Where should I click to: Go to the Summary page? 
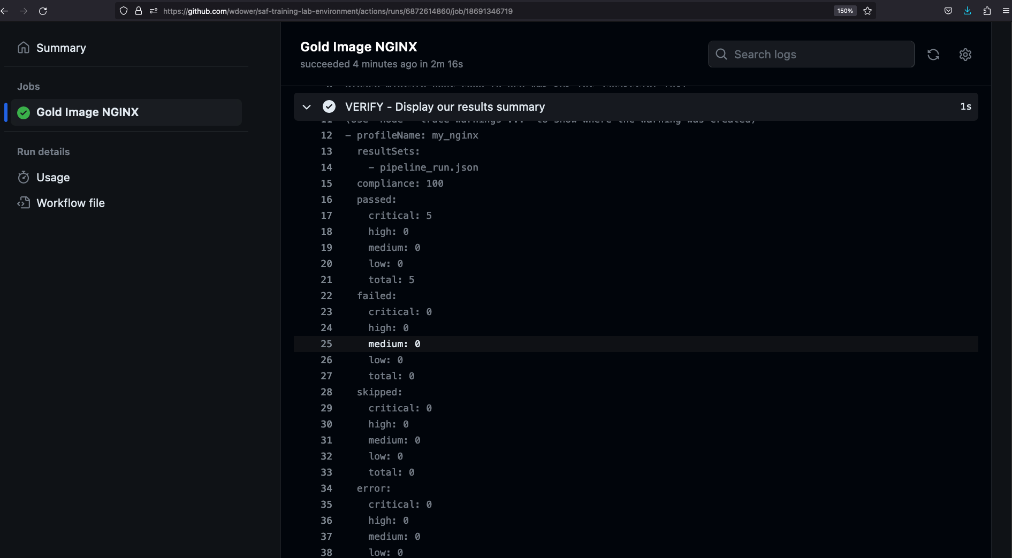tap(60, 48)
